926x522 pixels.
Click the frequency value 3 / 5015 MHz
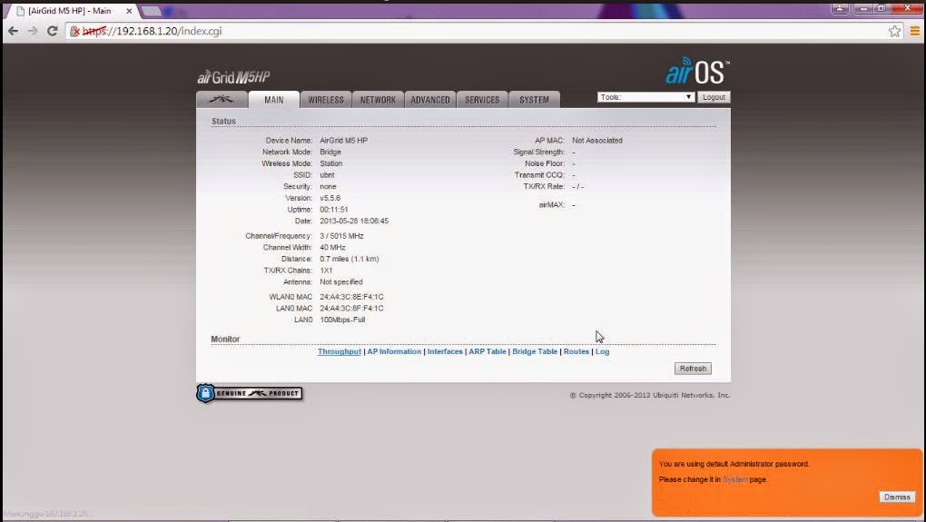coord(341,236)
